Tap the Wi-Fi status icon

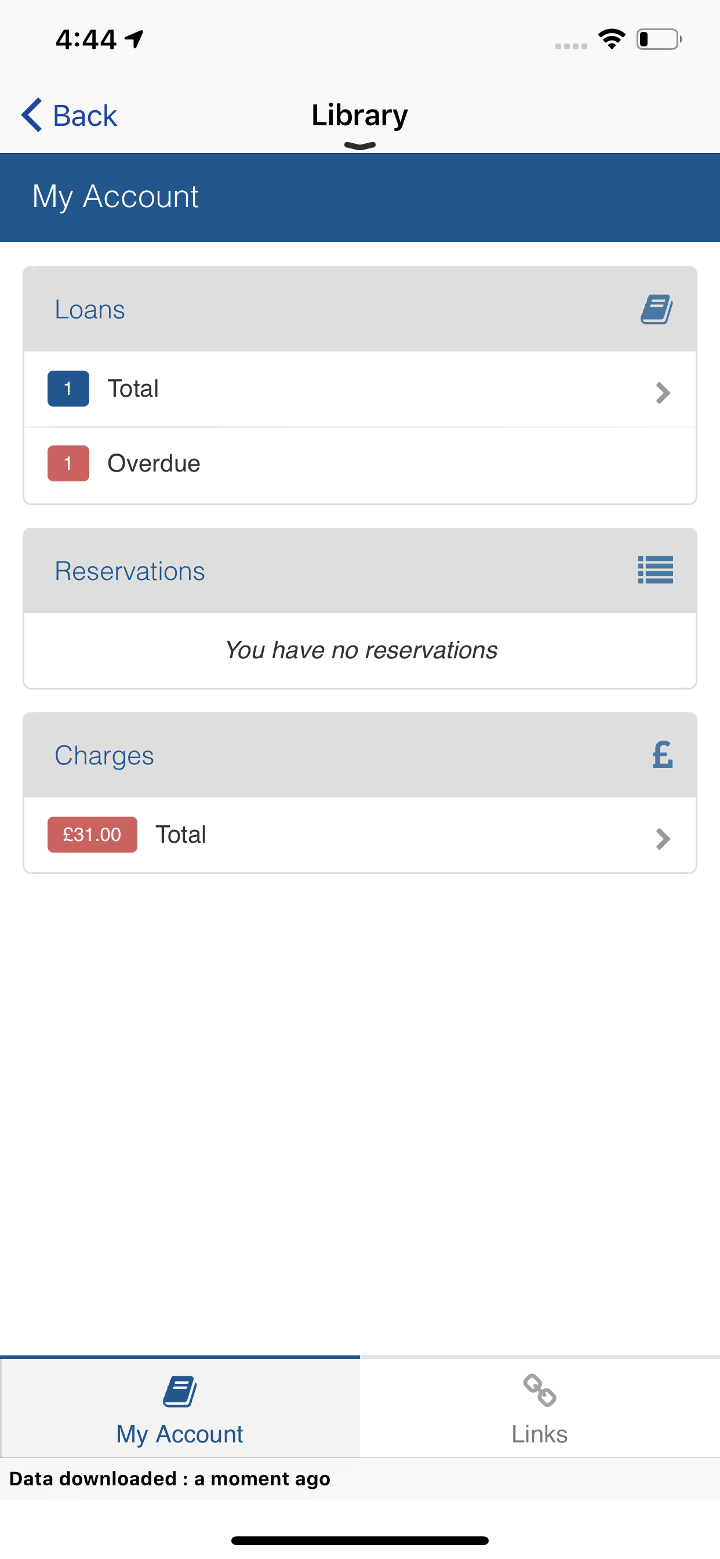tap(611, 39)
